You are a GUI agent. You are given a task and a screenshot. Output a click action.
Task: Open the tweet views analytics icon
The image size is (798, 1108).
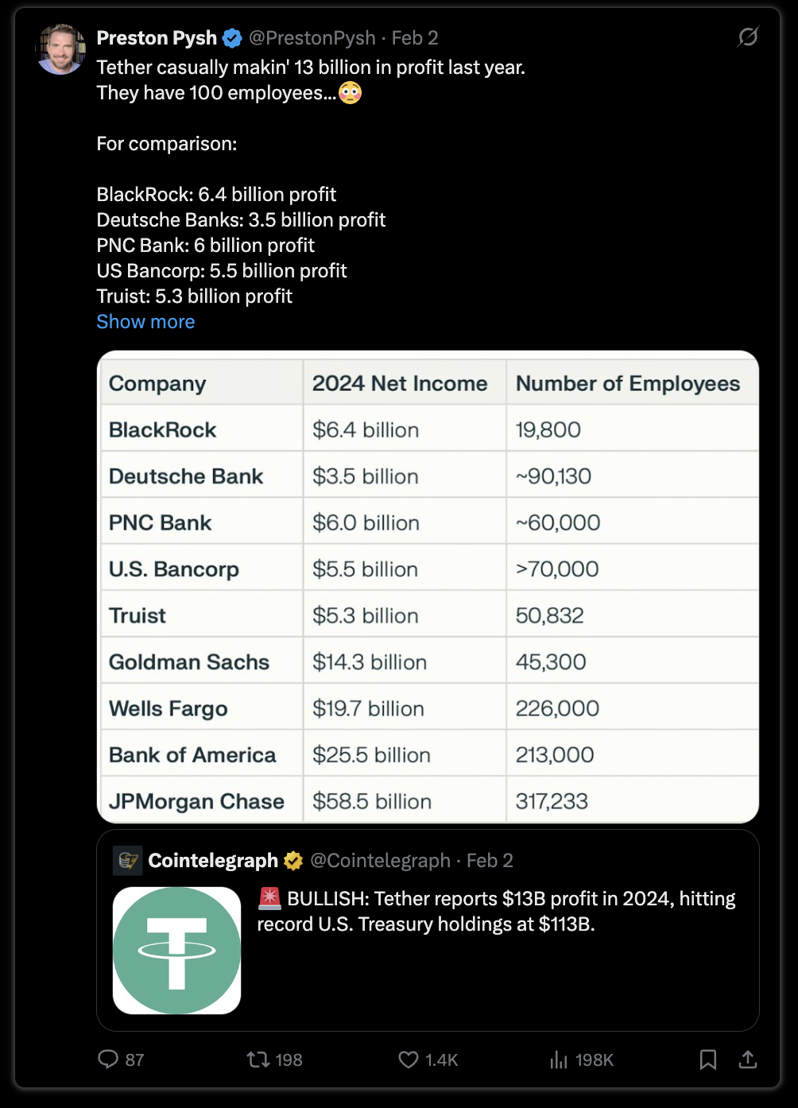pyautogui.click(x=559, y=1060)
